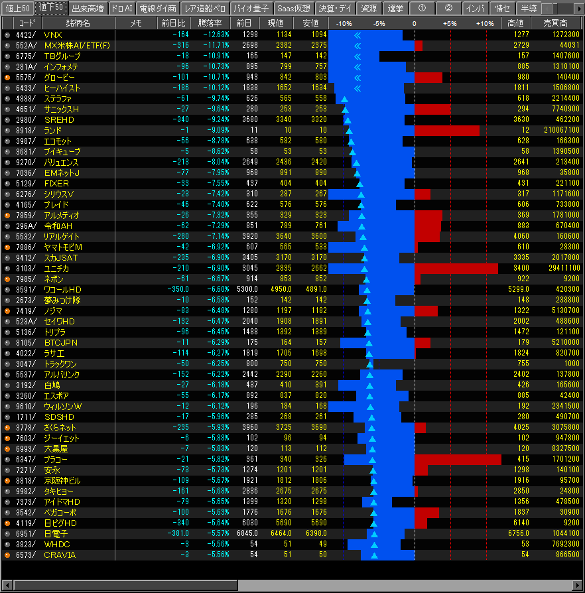Toggle the gray marker for BTCJPN
The width and height of the screenshot is (585, 593).
(x=7, y=343)
